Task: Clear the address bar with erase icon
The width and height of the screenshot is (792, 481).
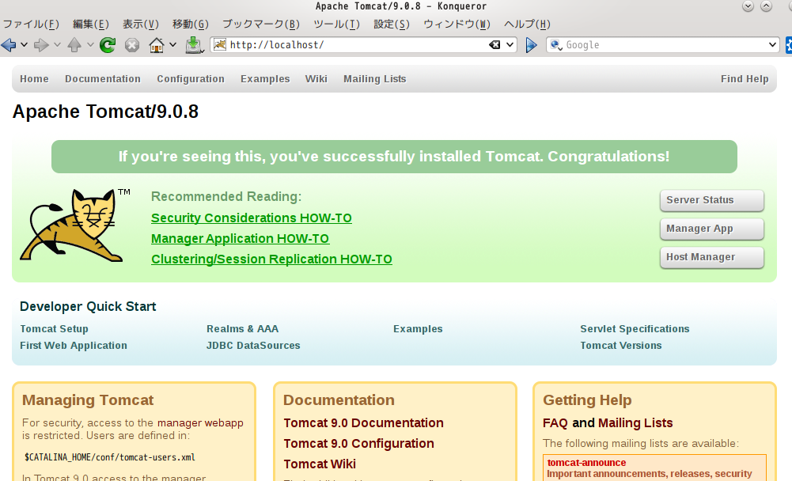Action: coord(495,44)
